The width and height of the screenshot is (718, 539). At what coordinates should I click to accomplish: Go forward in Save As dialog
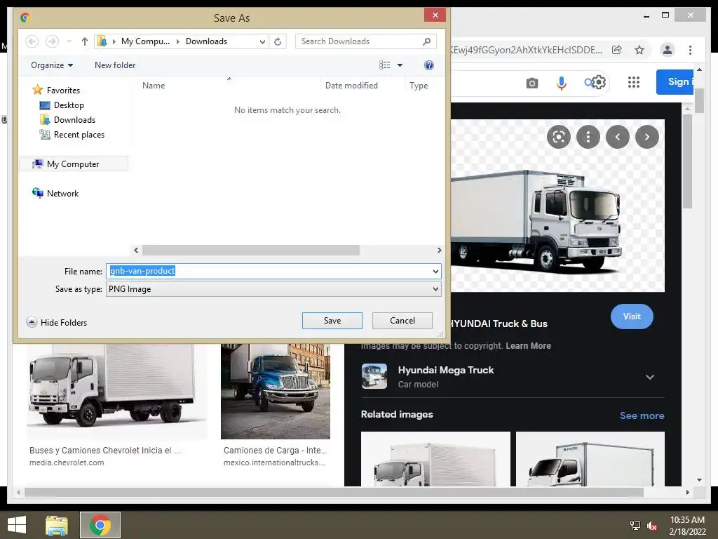point(52,41)
